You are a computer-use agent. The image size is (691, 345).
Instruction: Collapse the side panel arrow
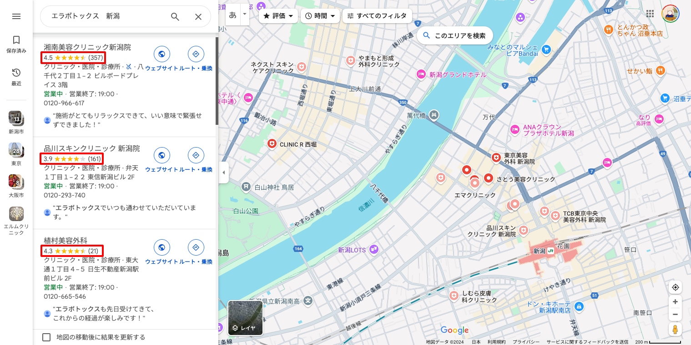pyautogui.click(x=223, y=172)
